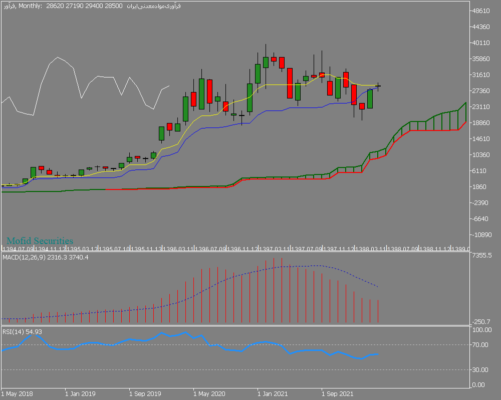Click the 40110 price axis label
This screenshot has height=400, width=501.
pos(481,42)
